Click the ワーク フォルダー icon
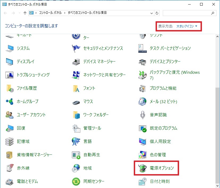 click(76, 115)
